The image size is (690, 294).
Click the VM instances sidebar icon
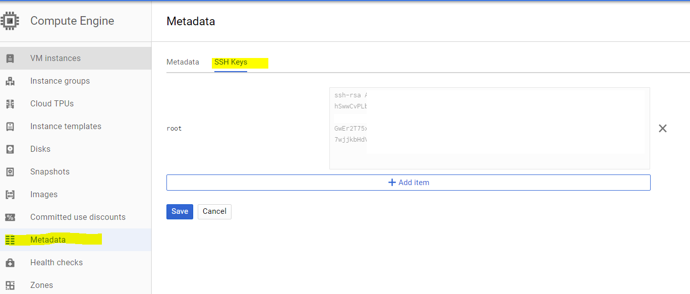point(10,58)
